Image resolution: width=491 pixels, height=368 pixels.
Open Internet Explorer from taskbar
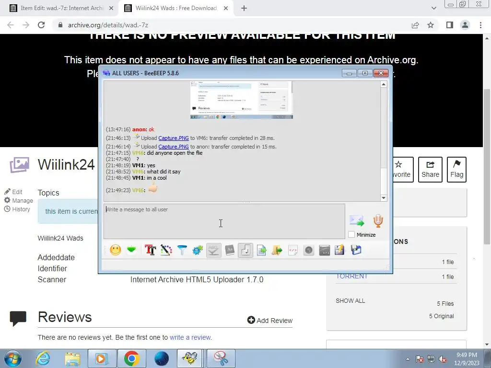43,358
